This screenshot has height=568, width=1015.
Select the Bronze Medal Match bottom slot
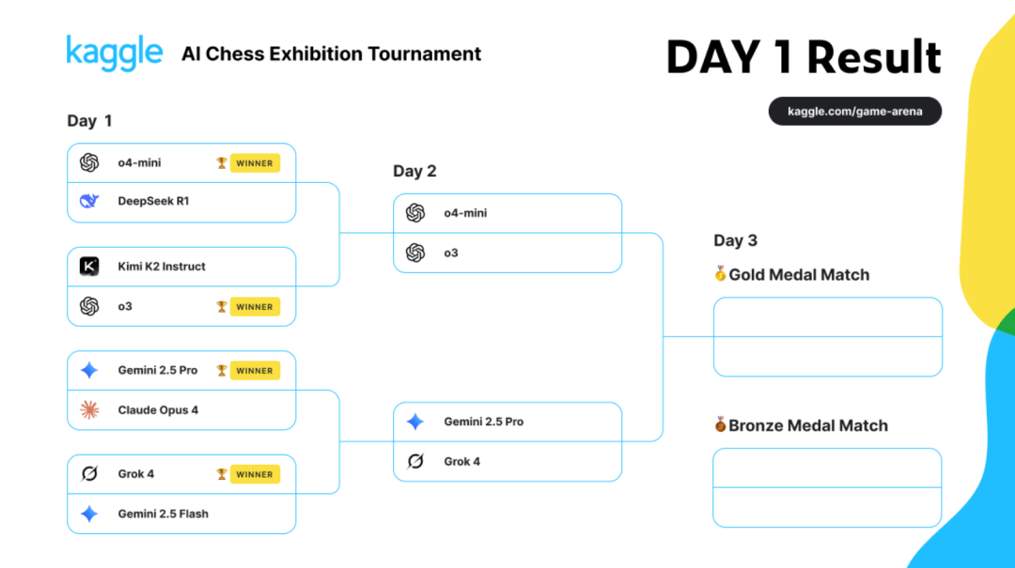827,507
